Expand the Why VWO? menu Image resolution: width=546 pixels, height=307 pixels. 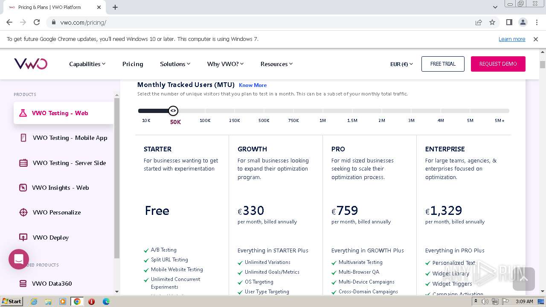pos(225,64)
